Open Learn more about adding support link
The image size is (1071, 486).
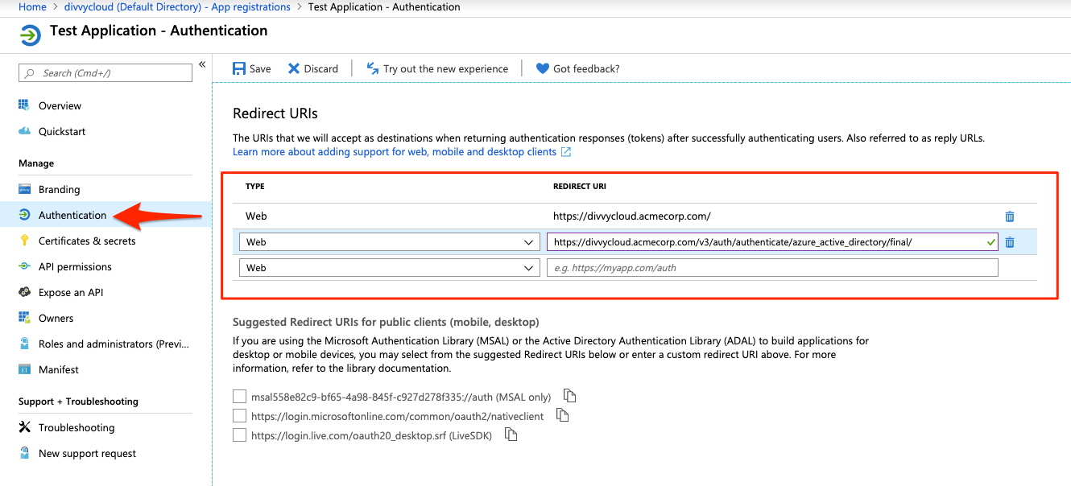(x=395, y=151)
